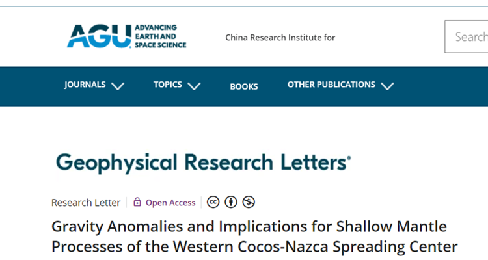The height and width of the screenshot is (260, 488).
Task: Click the Gravity Anomalies article title
Action: tap(254, 237)
